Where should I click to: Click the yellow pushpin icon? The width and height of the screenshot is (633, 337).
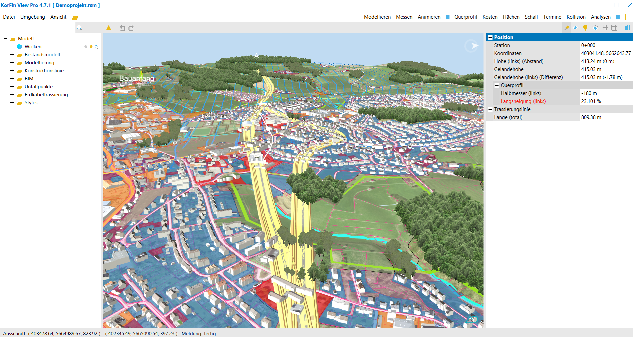pyautogui.click(x=567, y=28)
